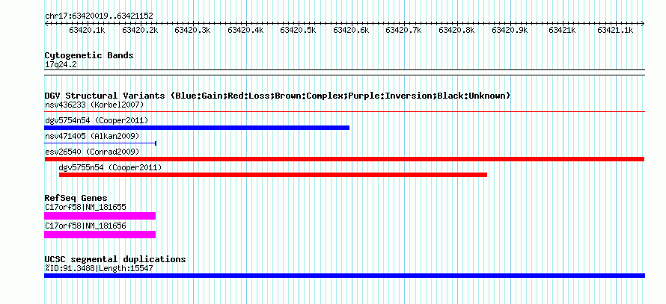Click the thin red nsv436233 variant line
Screen dimensions: 666x304
(344, 112)
